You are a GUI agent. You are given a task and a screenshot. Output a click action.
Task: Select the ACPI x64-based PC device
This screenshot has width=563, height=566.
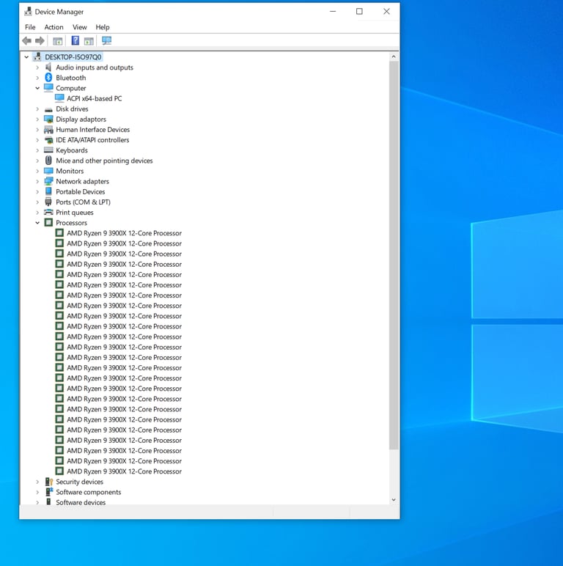[94, 98]
